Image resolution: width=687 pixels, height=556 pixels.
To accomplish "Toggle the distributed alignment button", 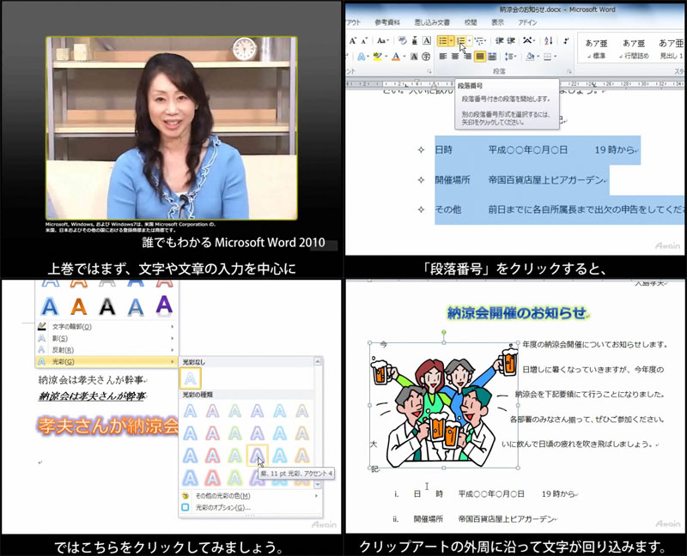I will click(492, 57).
